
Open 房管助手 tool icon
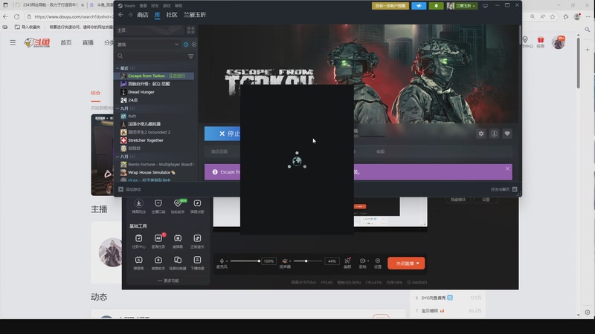pos(158,263)
